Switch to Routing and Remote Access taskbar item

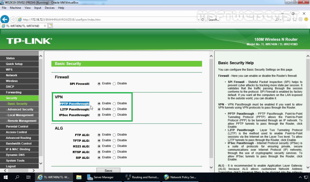click(x=142, y=177)
